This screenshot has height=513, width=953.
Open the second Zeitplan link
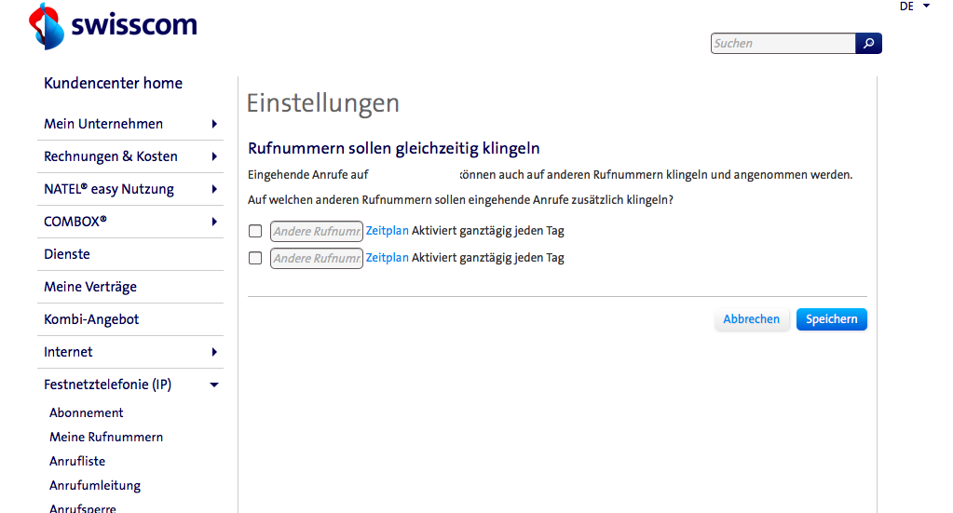[x=387, y=258]
